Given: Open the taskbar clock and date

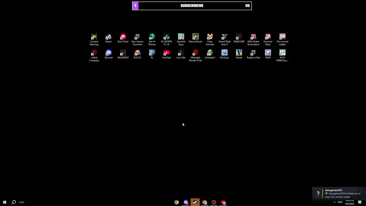Looking at the screenshot, I should pyautogui.click(x=350, y=202).
